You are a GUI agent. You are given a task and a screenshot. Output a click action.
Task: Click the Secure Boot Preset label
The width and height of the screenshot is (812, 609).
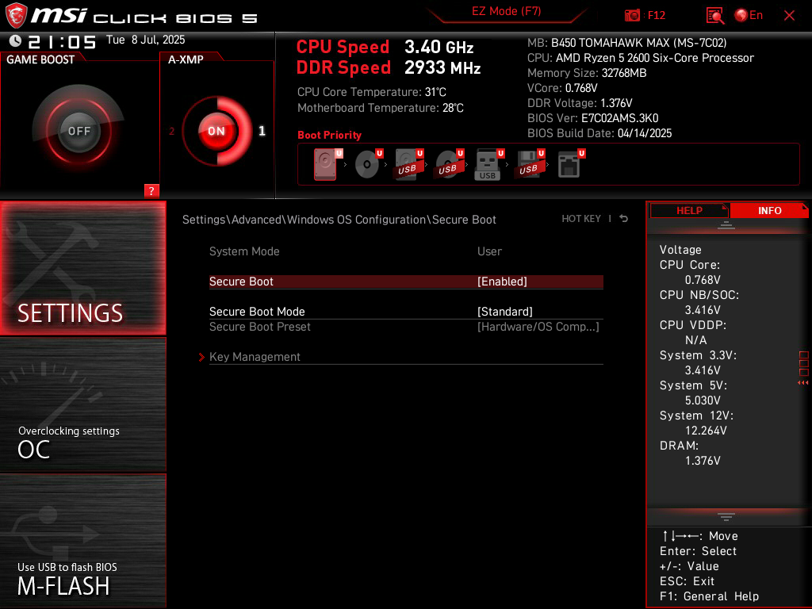260,327
